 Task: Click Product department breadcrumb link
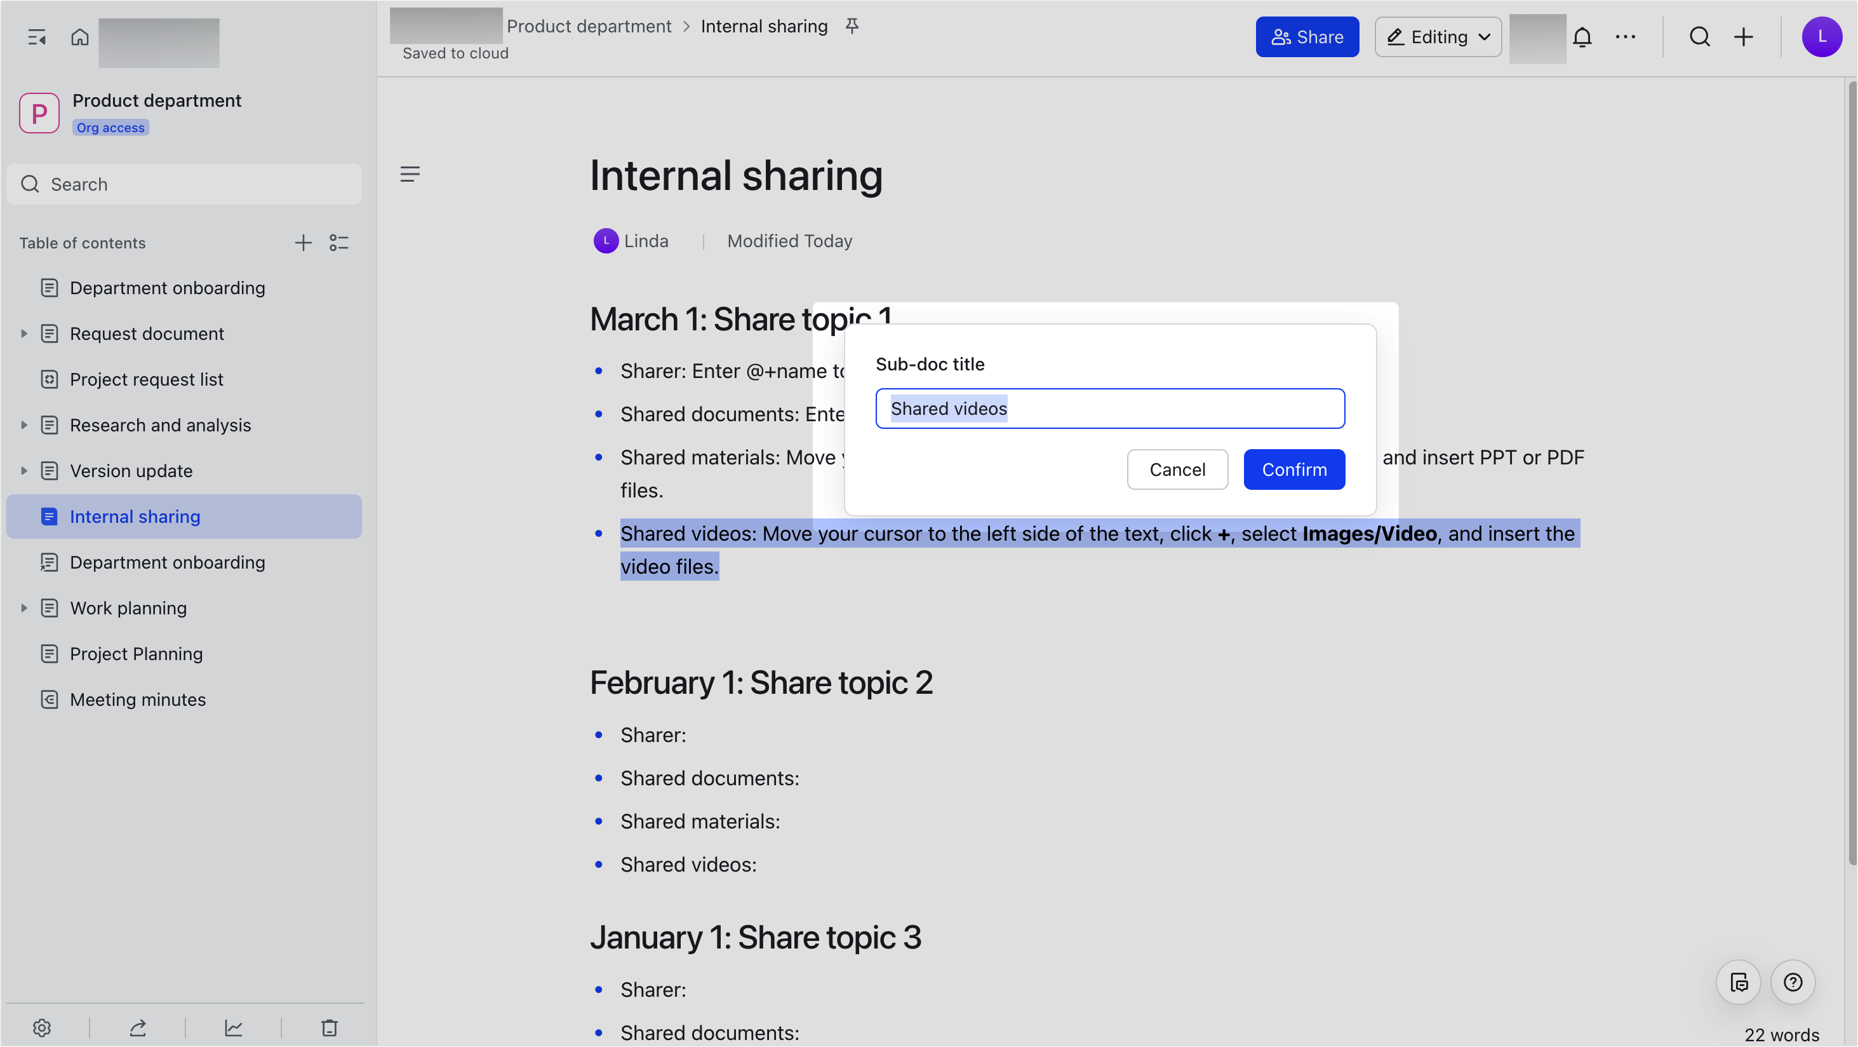click(x=589, y=26)
